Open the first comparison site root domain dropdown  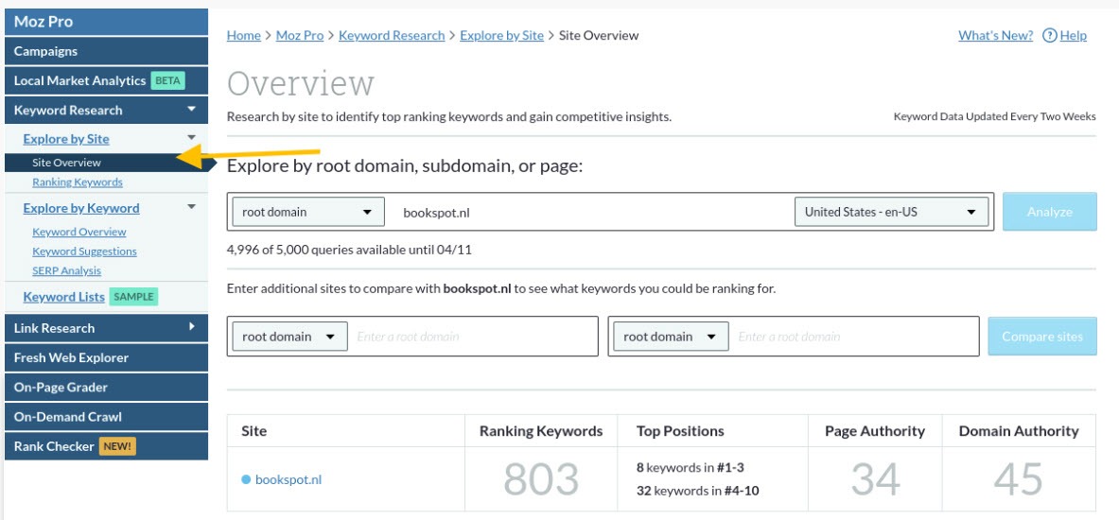pyautogui.click(x=288, y=337)
